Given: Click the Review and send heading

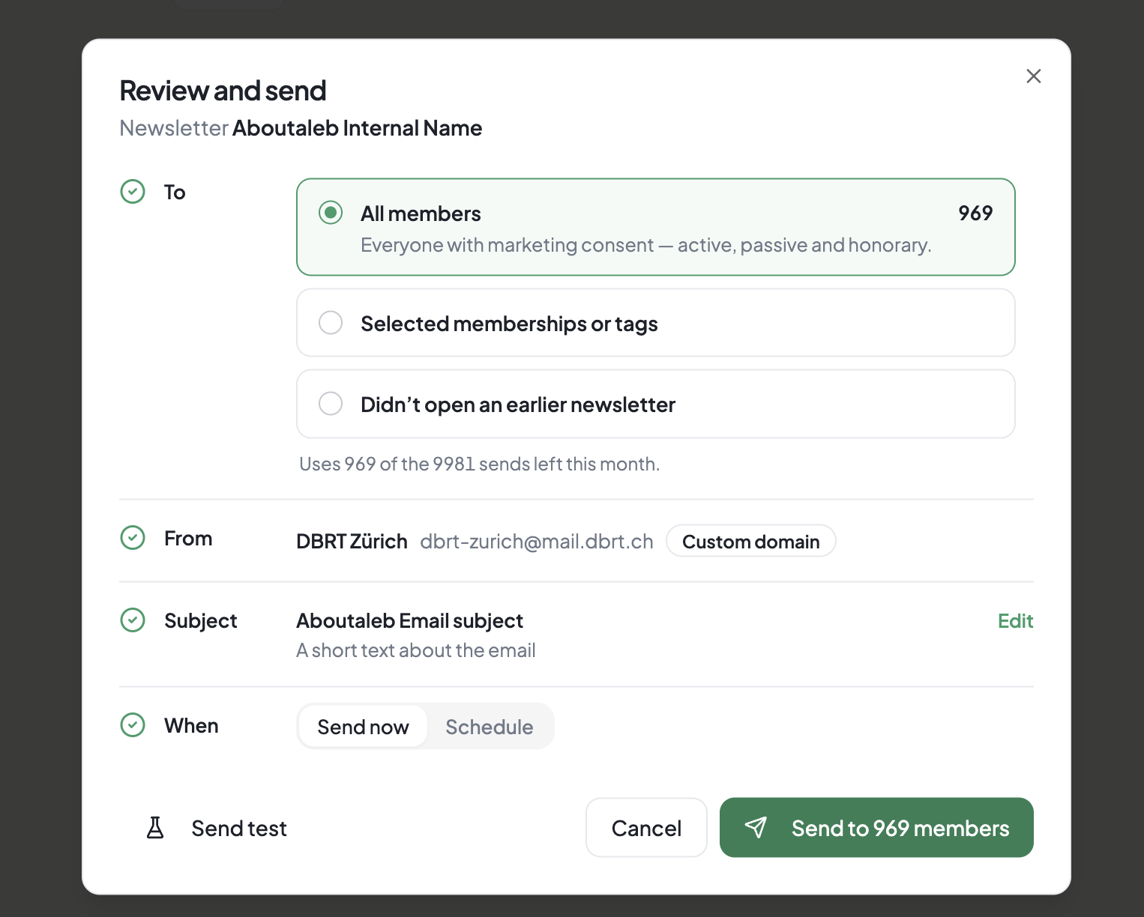Looking at the screenshot, I should (x=223, y=91).
